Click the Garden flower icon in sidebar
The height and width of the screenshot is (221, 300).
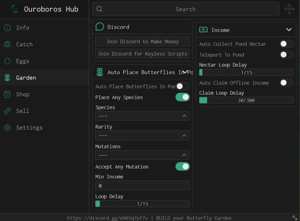click(x=7, y=78)
